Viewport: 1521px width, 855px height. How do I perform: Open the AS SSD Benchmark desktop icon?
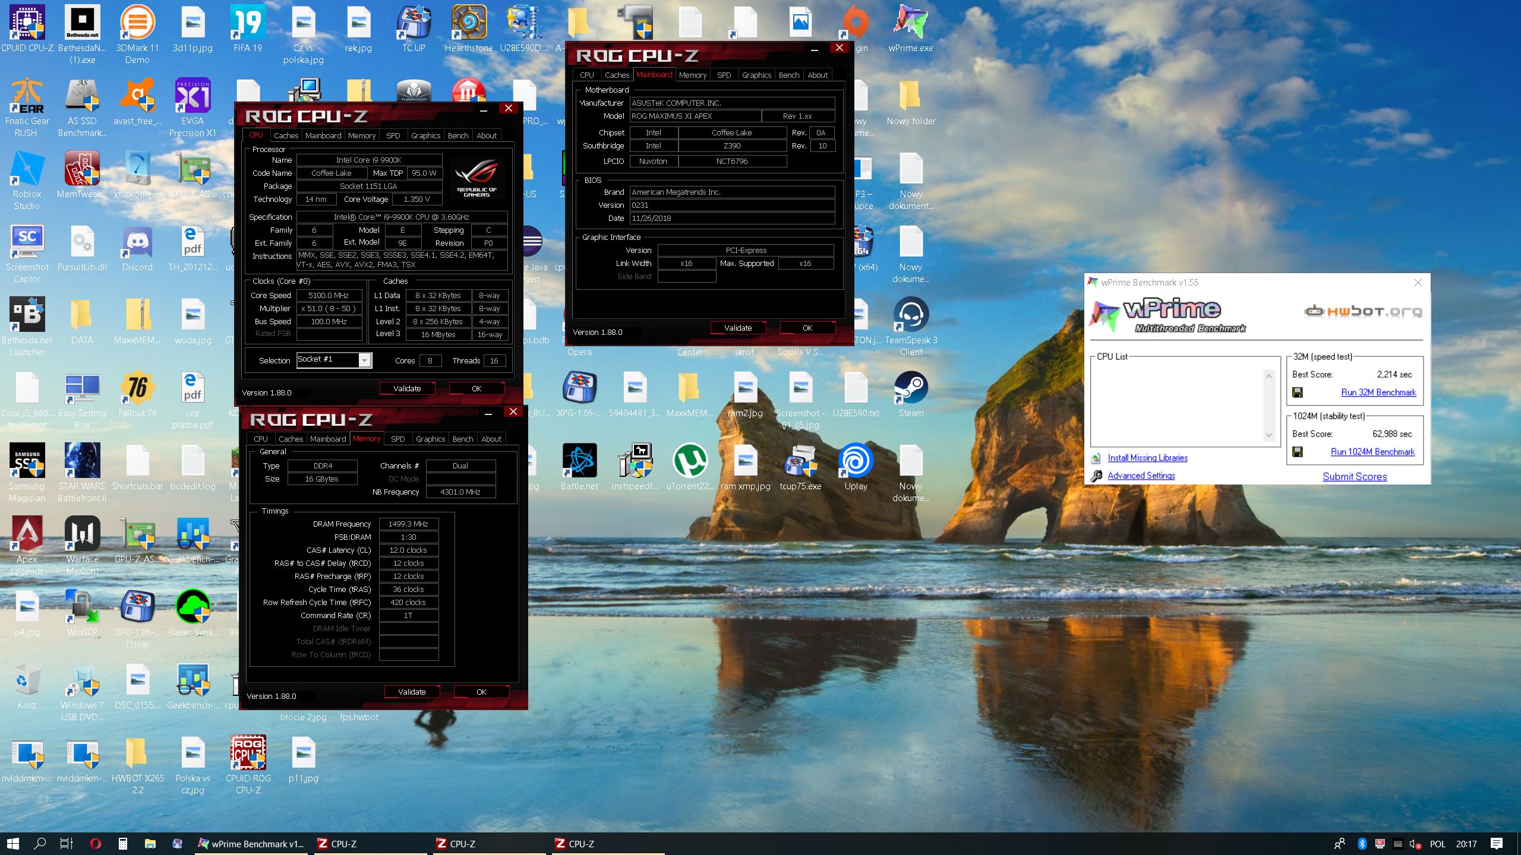[x=82, y=107]
